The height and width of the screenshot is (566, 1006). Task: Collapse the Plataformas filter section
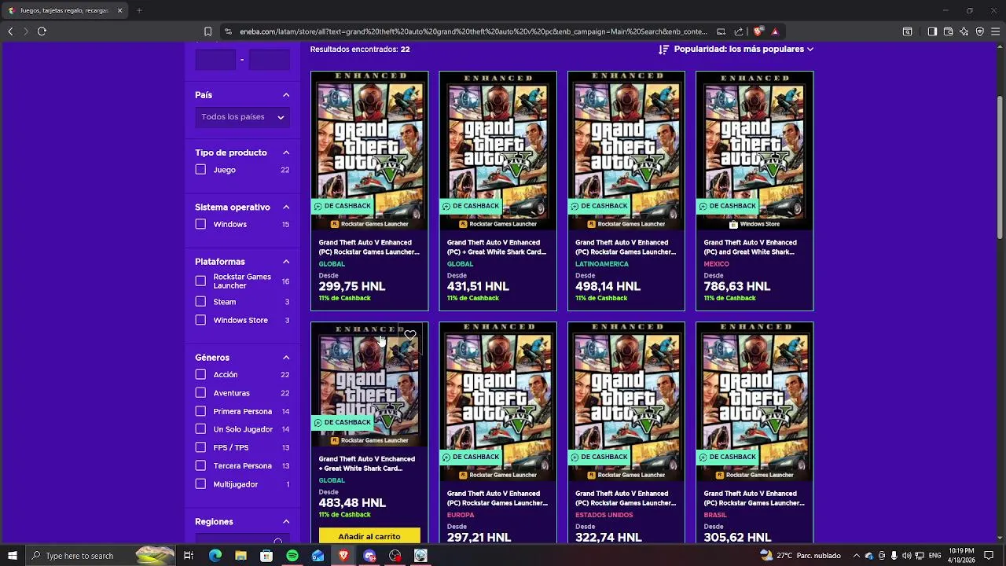(x=286, y=262)
